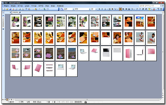Click the globe hyperlink icon
Viewport: 166px width, 105px height.
(45, 9)
